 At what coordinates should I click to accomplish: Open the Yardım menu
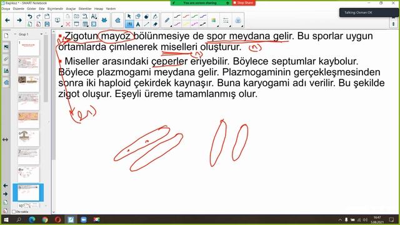point(111,9)
